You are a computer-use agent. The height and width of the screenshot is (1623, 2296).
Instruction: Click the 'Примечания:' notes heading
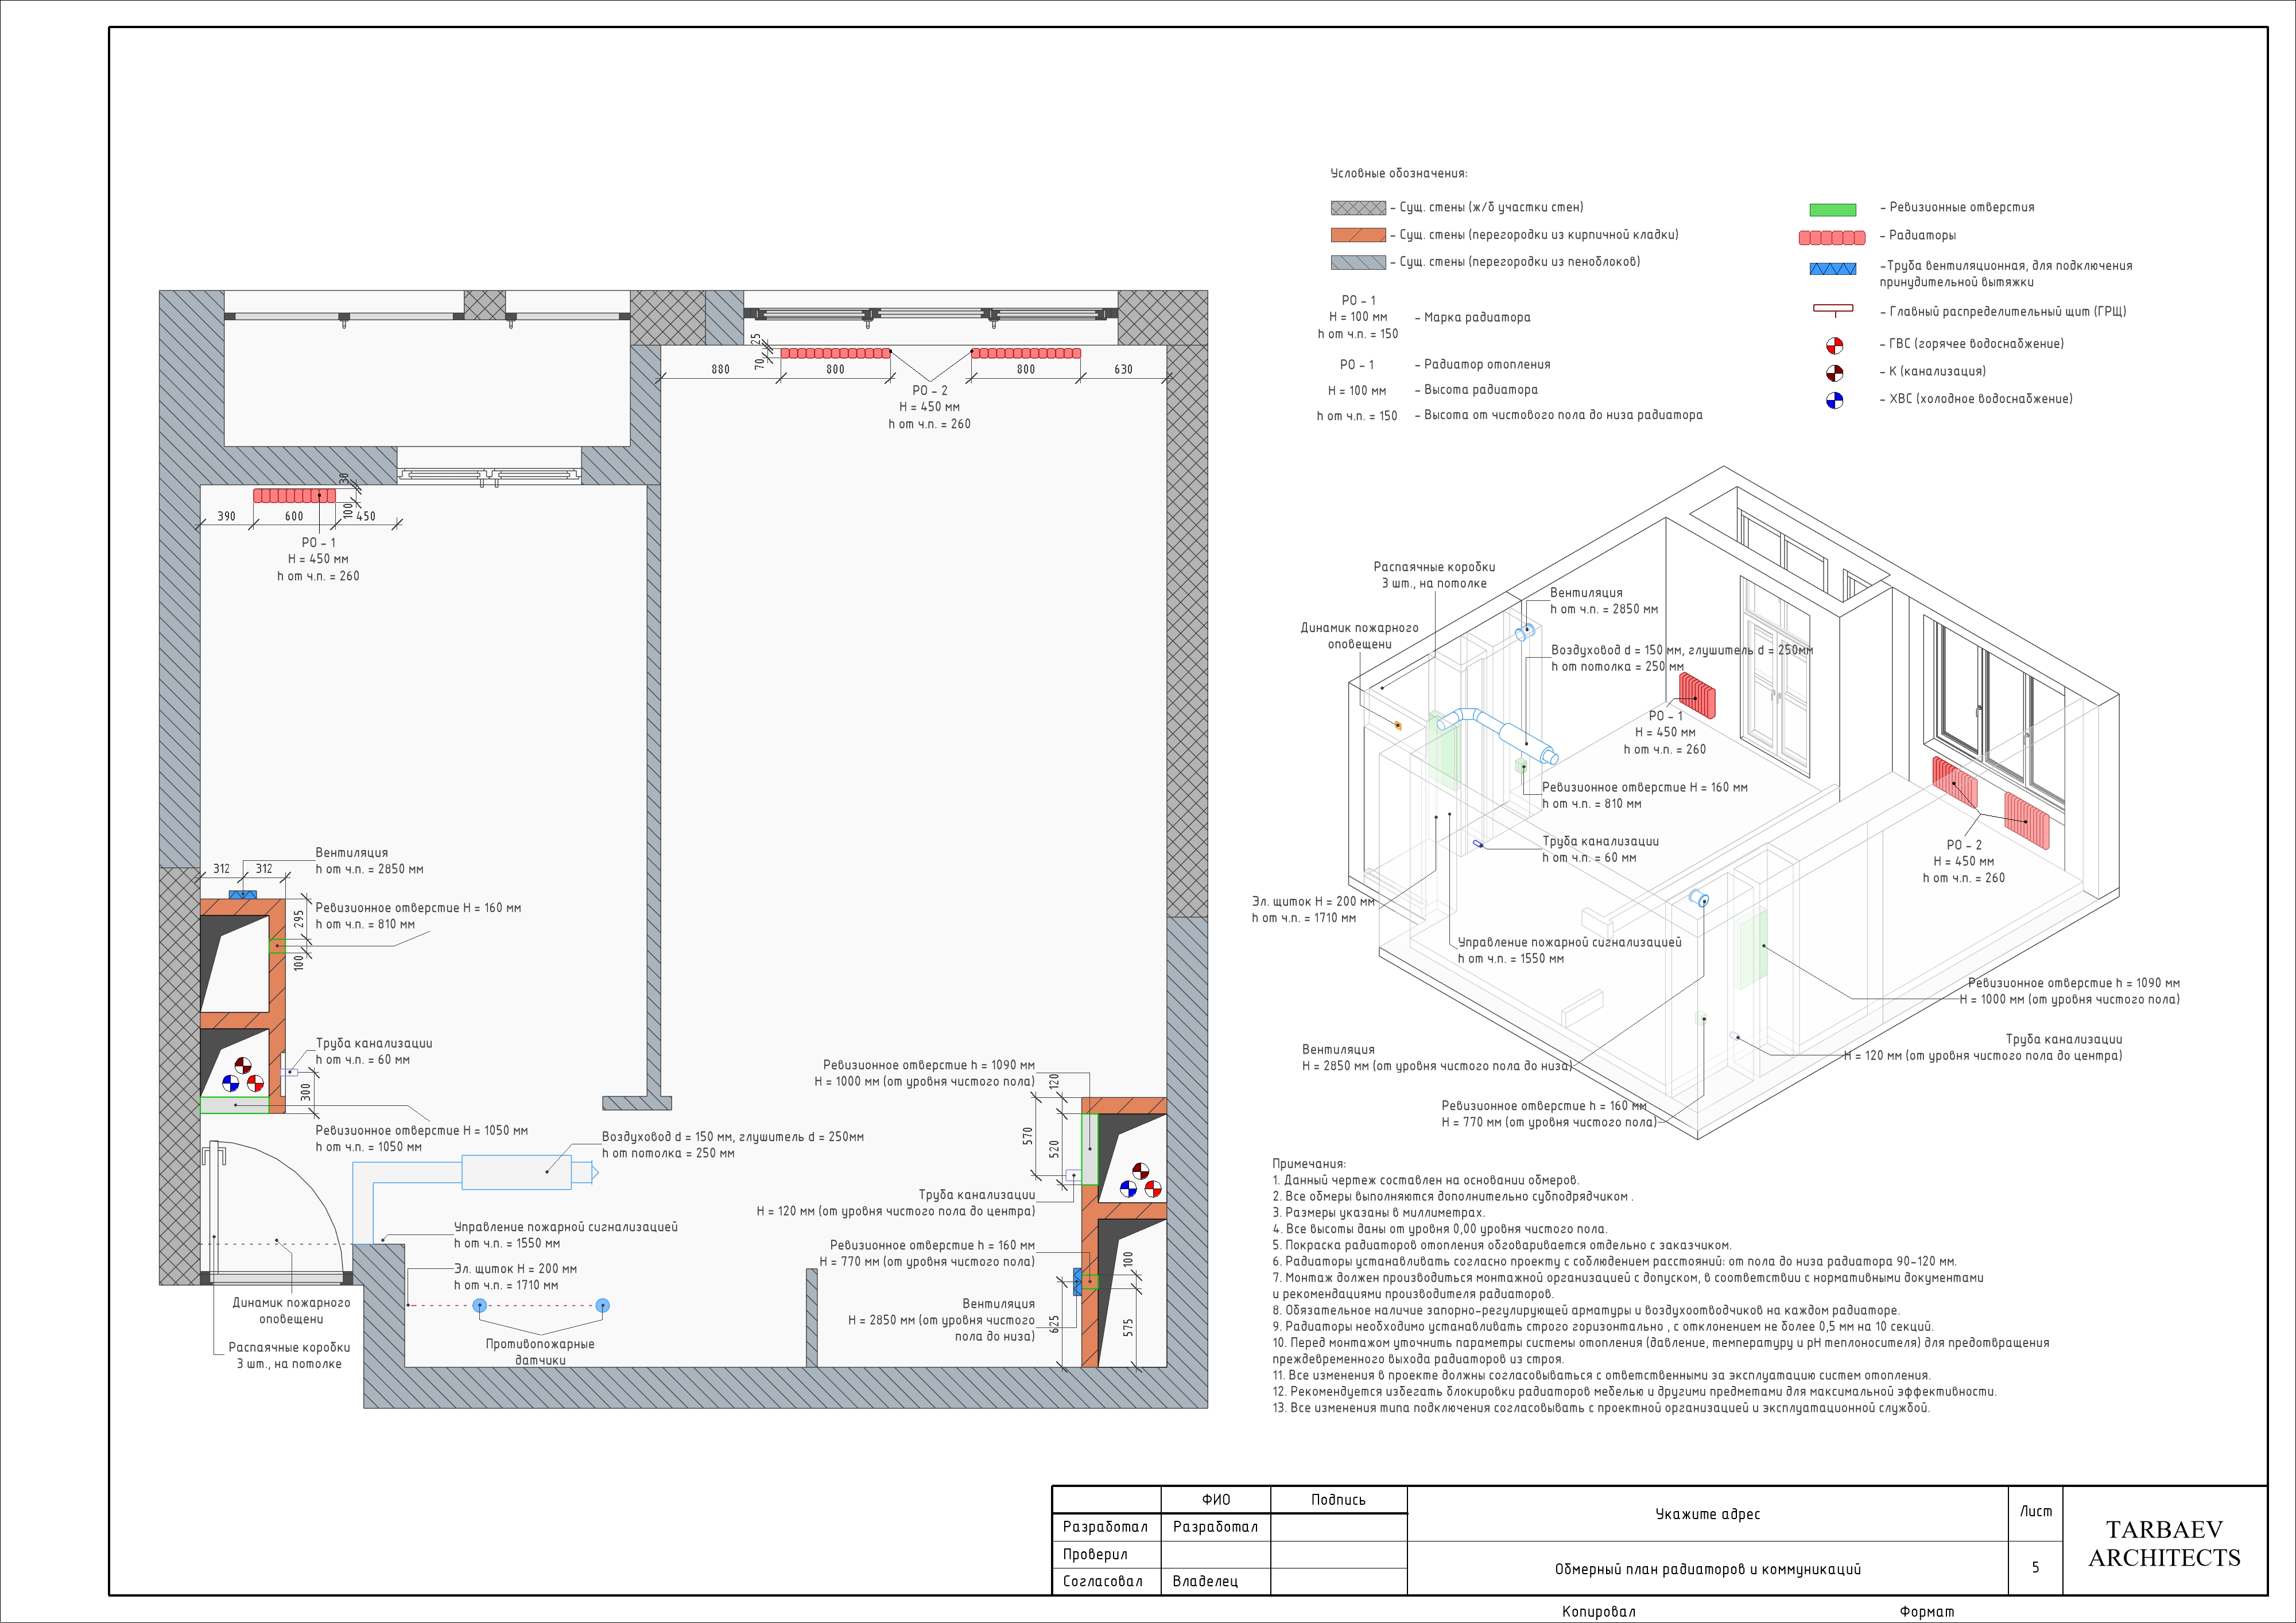tap(1309, 1164)
